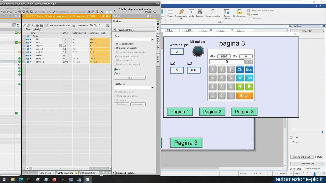
Task: Open TIA Portal V16 taskbar icon
Action: coord(79,180)
